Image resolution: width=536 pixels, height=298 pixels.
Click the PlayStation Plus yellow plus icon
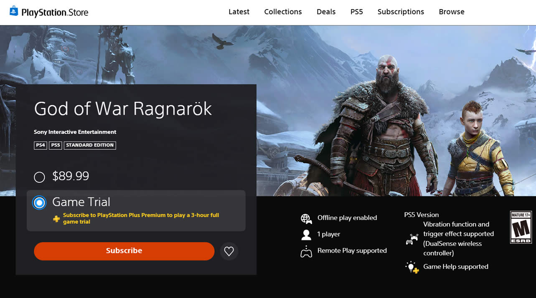56,219
